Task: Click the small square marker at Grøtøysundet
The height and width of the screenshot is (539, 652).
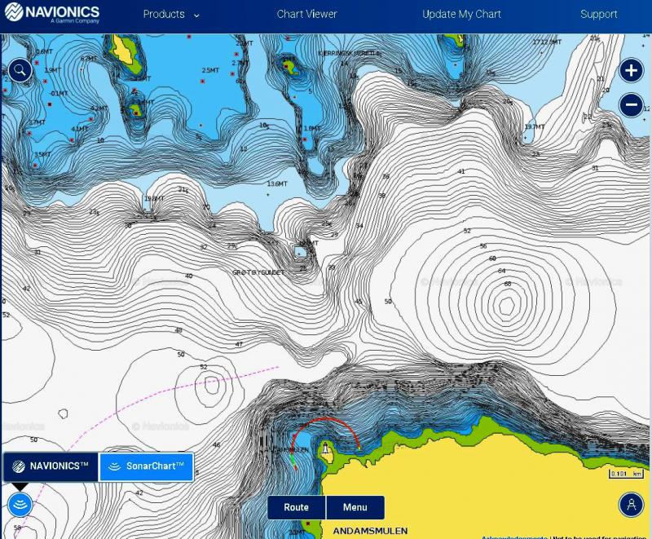Action: pyautogui.click(x=298, y=253)
